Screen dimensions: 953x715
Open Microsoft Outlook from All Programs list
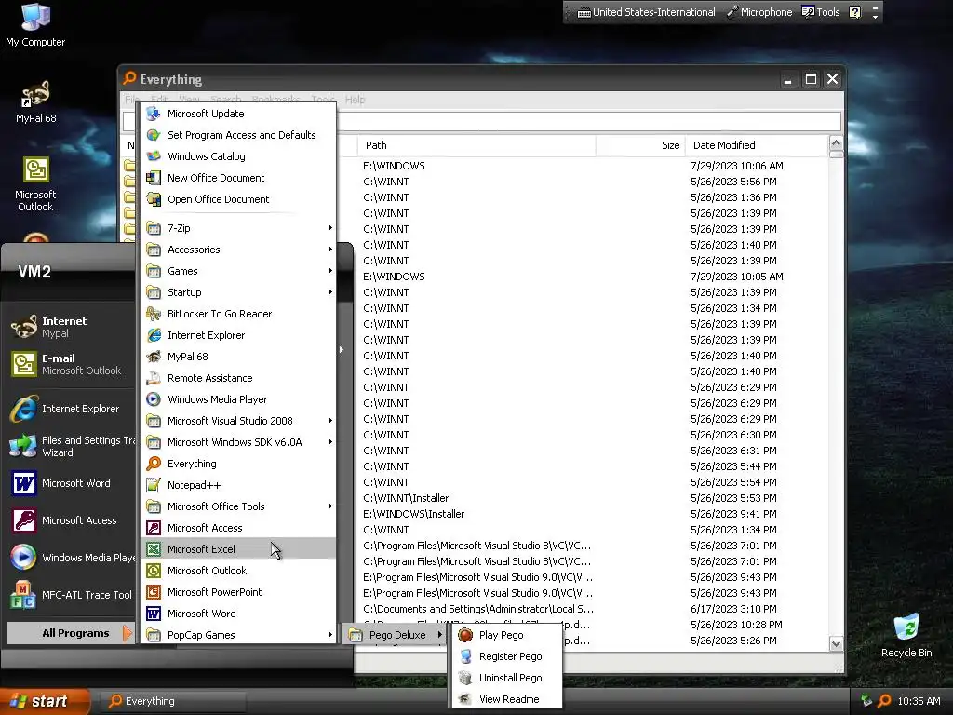click(238, 571)
